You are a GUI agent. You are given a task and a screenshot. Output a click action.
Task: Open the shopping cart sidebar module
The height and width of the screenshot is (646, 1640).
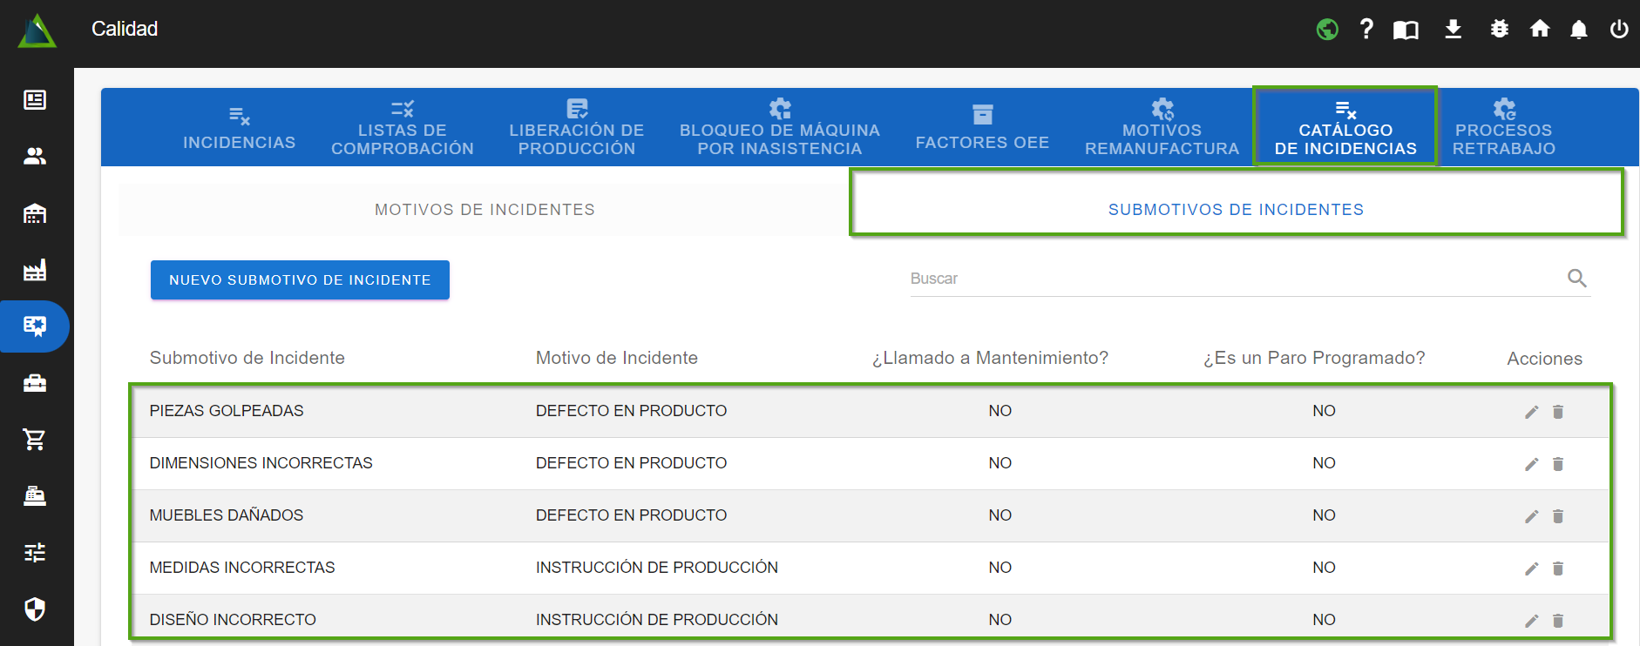35,440
